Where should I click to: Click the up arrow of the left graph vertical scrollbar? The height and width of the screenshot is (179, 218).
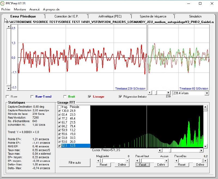(x=9, y=27)
